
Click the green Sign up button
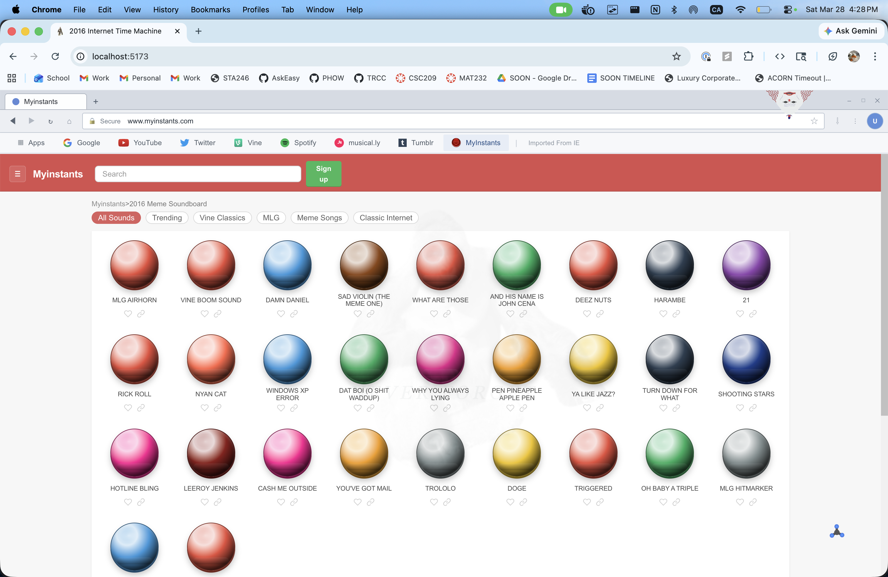pyautogui.click(x=323, y=174)
